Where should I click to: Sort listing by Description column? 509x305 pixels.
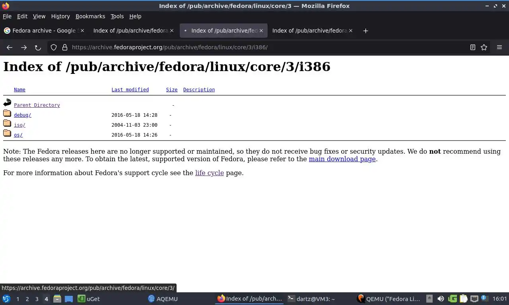click(199, 90)
